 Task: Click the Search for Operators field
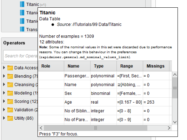coord(20,56)
